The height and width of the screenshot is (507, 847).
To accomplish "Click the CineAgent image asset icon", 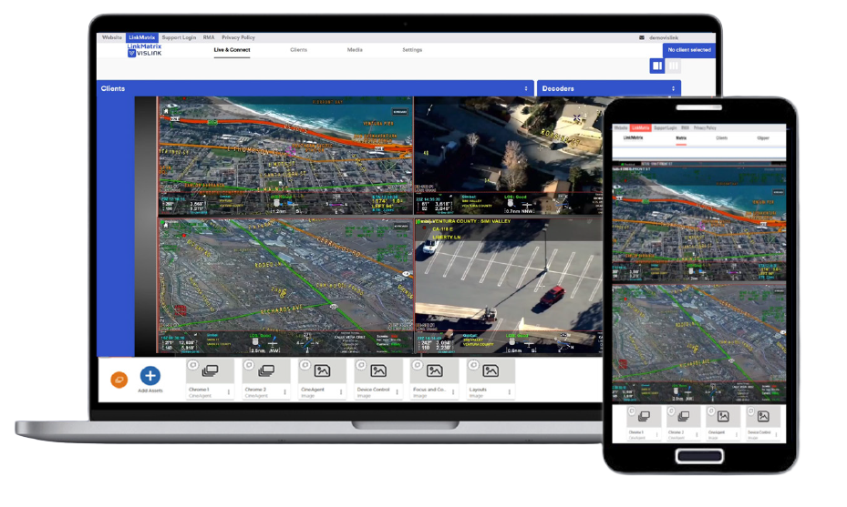I will (322, 371).
